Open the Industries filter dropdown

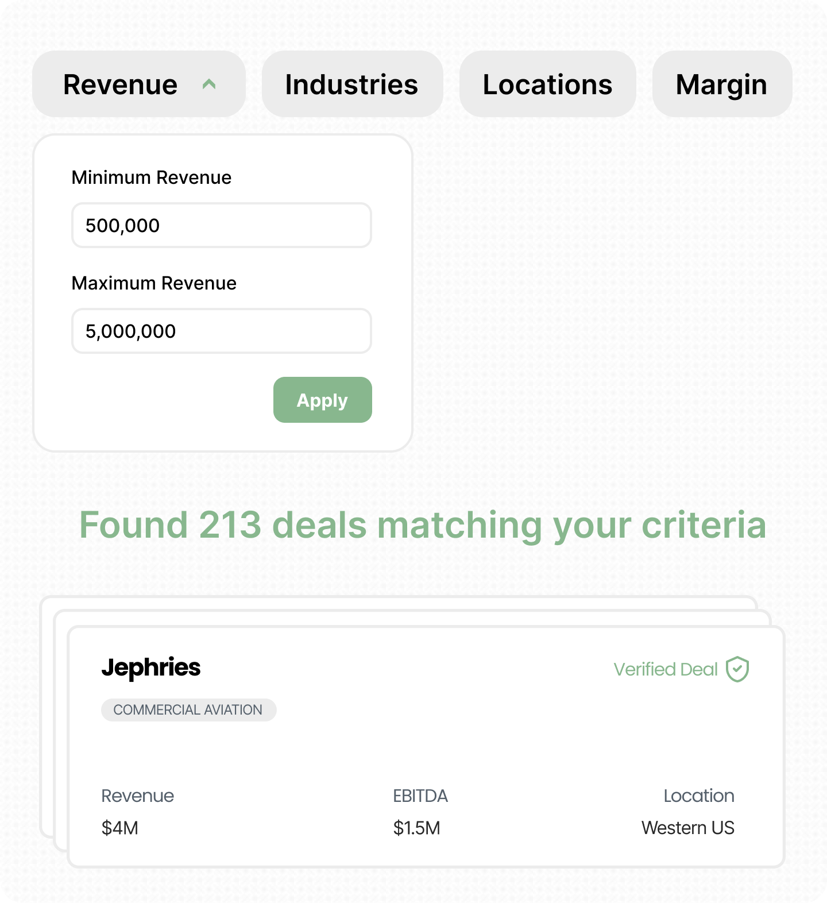click(351, 84)
